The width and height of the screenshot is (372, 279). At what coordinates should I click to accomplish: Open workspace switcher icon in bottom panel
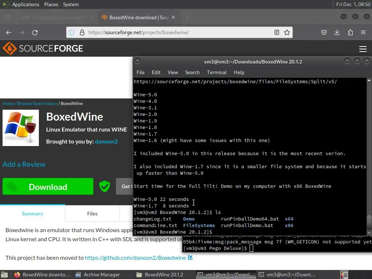click(344, 275)
